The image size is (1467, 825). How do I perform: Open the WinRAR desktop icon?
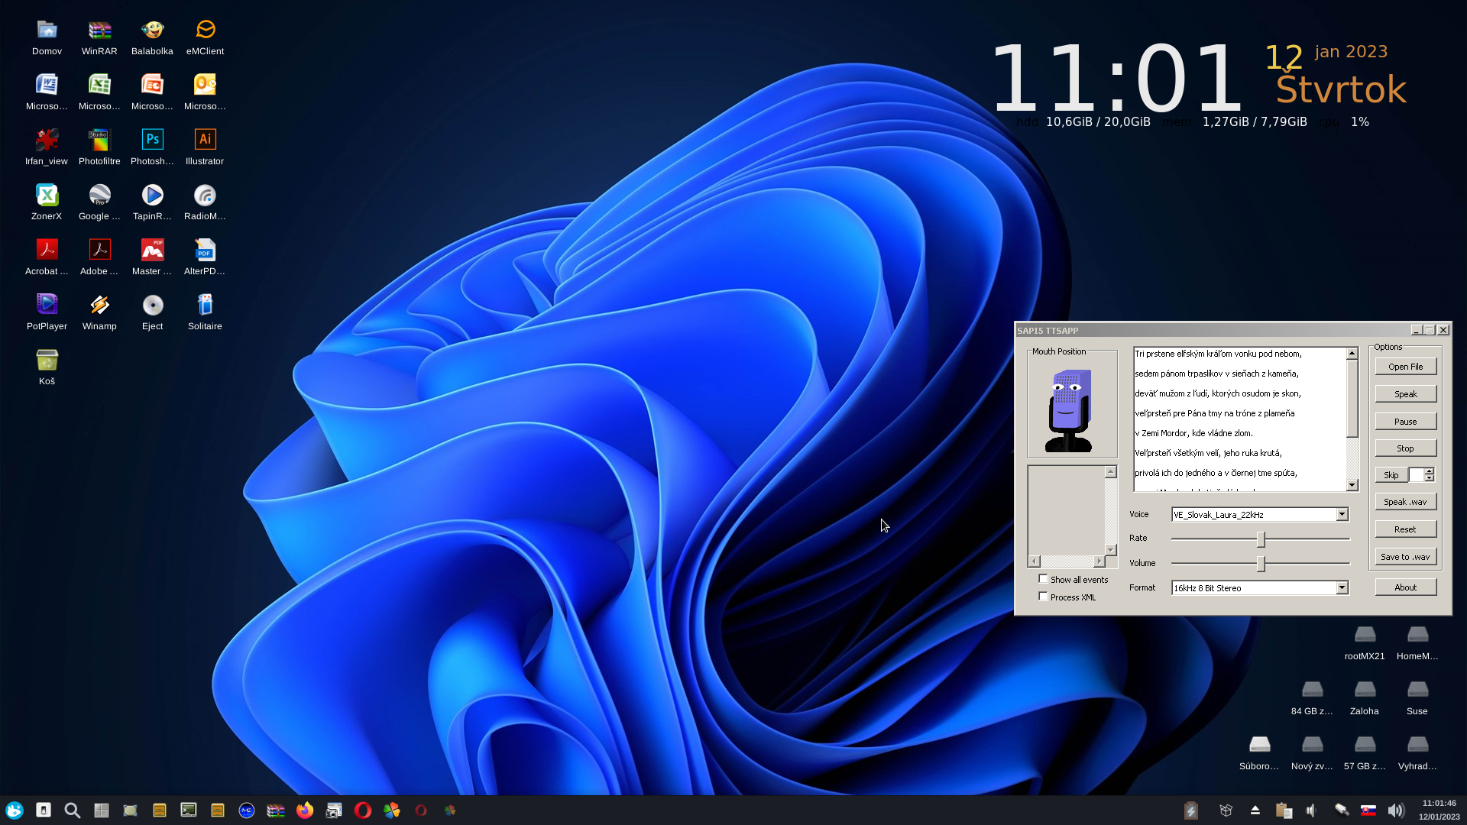click(x=99, y=37)
